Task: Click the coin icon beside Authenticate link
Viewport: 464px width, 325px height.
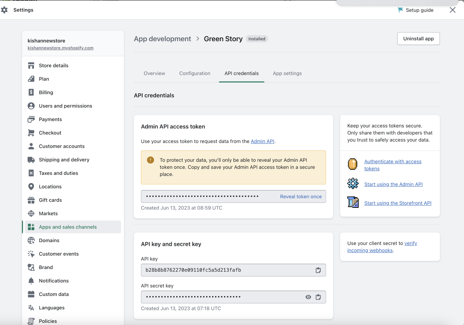Action: pyautogui.click(x=353, y=164)
